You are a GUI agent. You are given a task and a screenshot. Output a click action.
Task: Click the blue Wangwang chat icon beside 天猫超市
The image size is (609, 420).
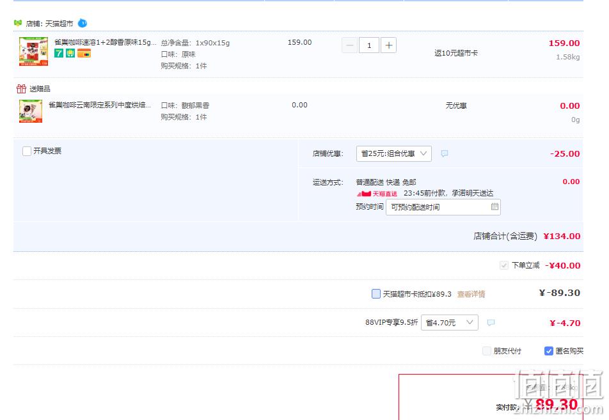(83, 23)
